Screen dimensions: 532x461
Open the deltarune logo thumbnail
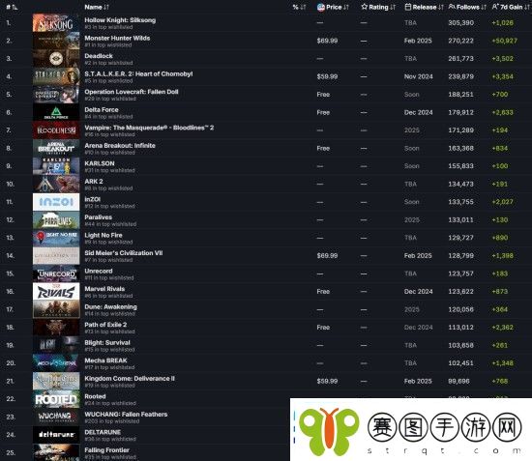click(56, 435)
